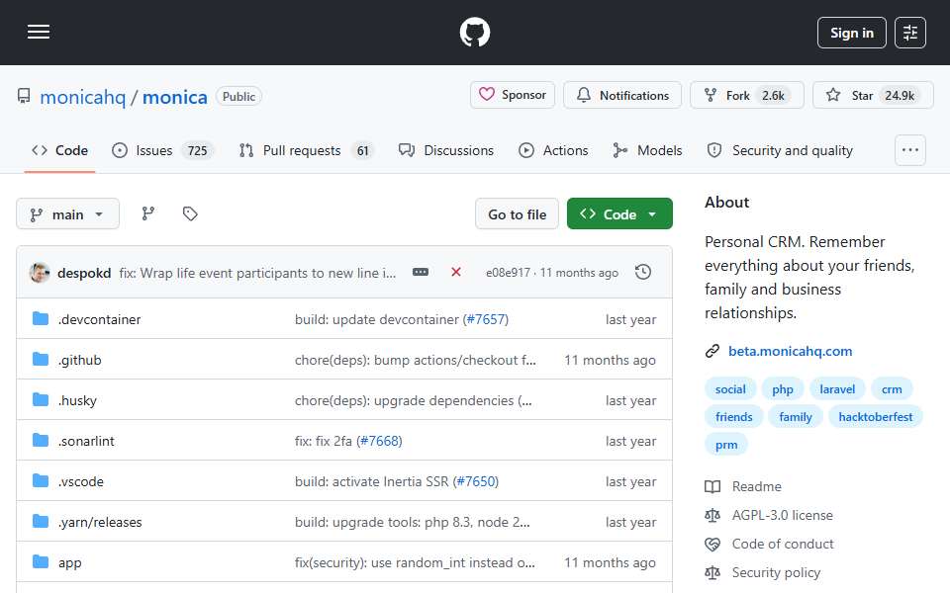This screenshot has width=950, height=593.
Task: Select the friends topic tag
Action: coord(733,417)
